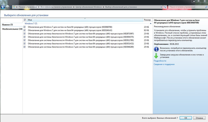Uncheck security update KB3046269

click(25, 47)
